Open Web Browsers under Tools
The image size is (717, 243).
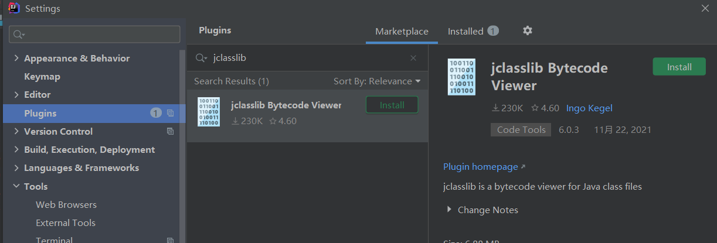[66, 204]
